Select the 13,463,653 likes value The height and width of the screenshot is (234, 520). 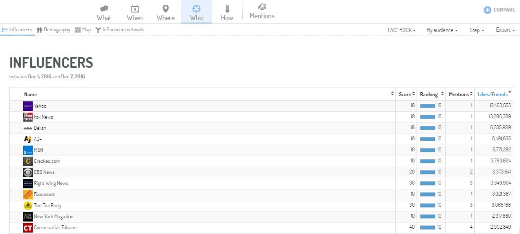500,106
